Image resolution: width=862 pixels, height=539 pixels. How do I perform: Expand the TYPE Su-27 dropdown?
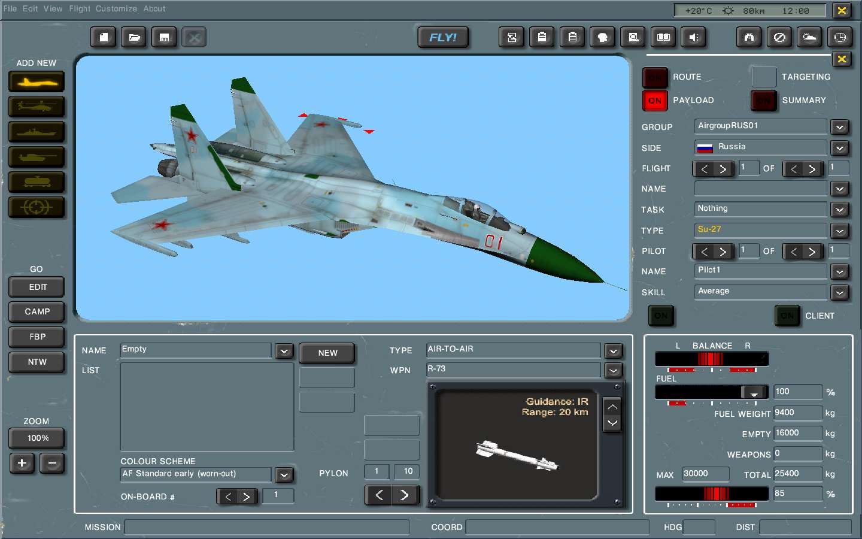coord(840,231)
